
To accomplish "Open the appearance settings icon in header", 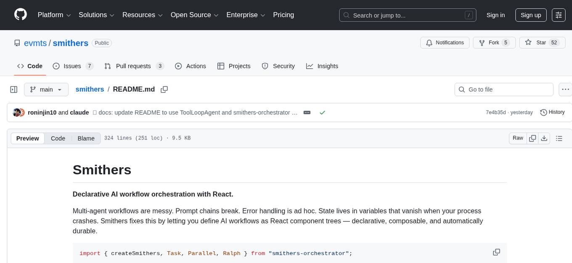I will (x=559, y=15).
